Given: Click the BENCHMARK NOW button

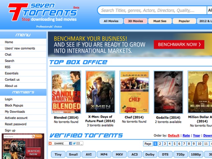Looking at the screenshot, I should [179, 45].
